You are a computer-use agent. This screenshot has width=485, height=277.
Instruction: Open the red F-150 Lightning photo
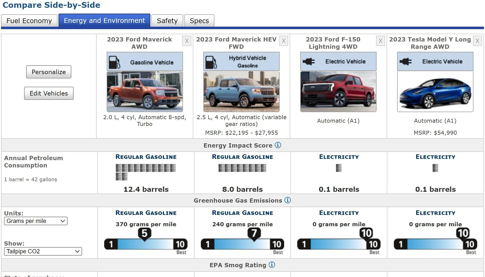tap(338, 91)
